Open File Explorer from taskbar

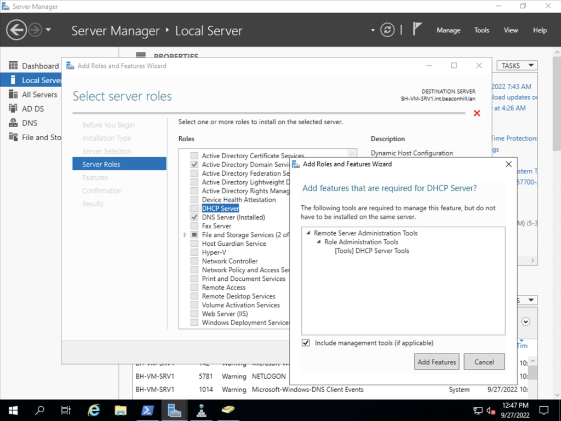pos(121,410)
